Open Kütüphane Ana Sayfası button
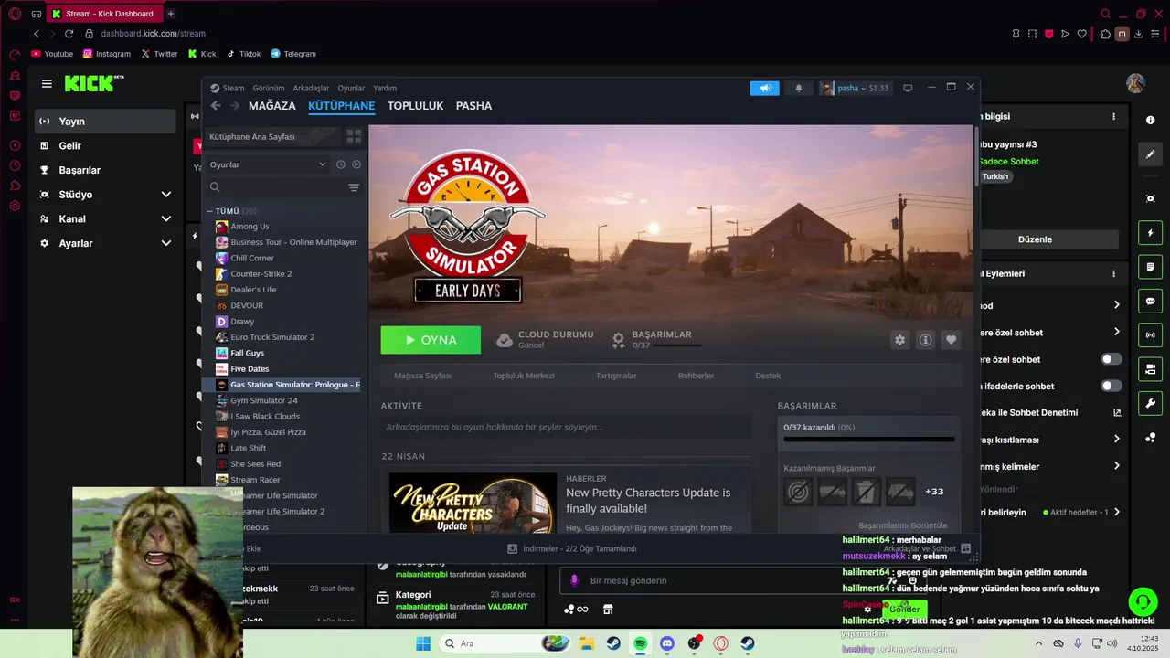 (271, 136)
